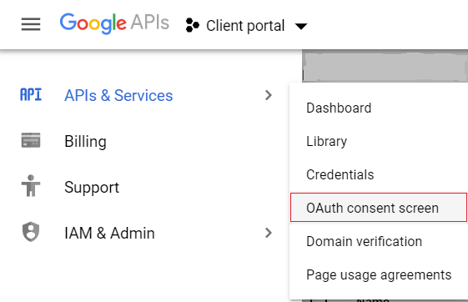Click the blue API icon
Screen dimensions: 468x302
(x=31, y=95)
